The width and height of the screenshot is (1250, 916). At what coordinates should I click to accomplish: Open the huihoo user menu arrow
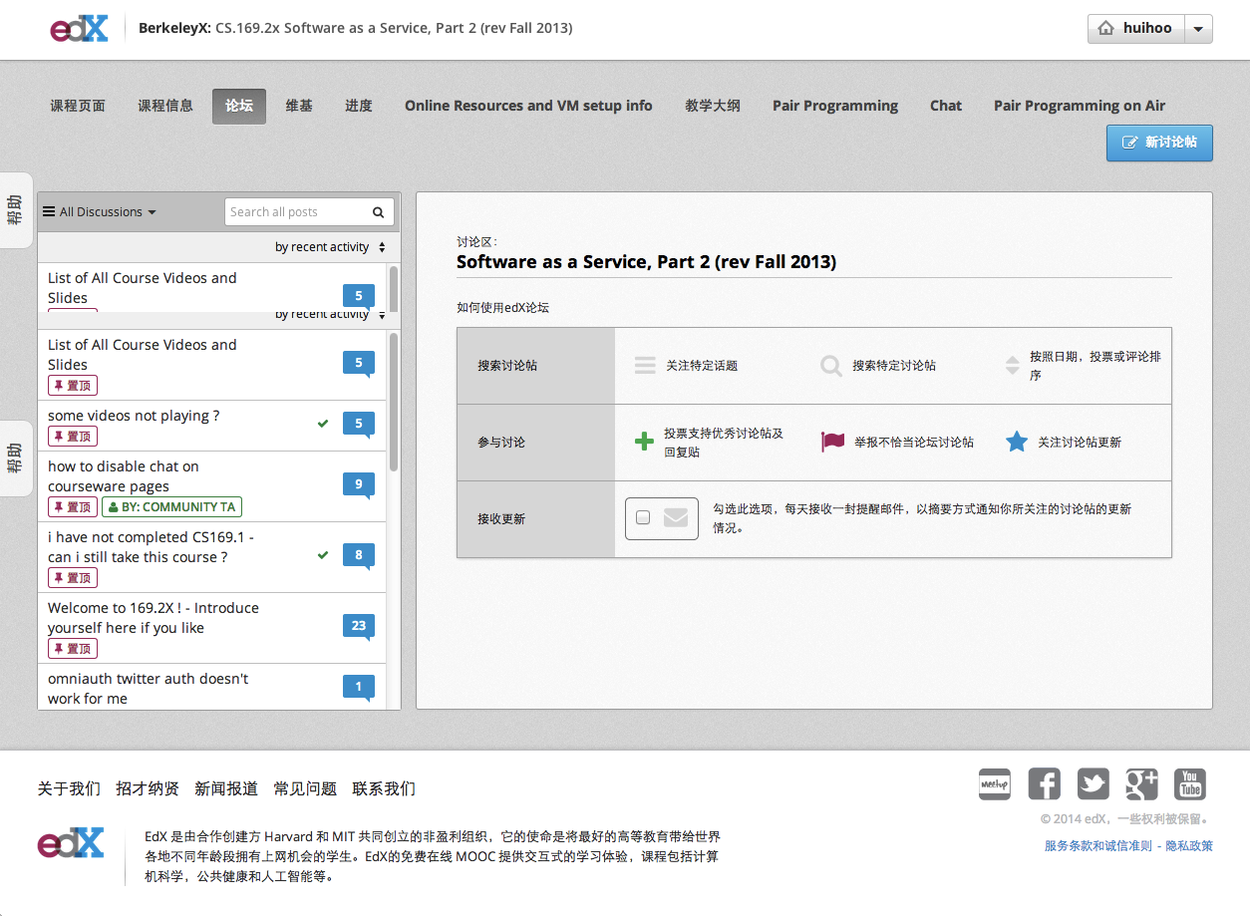click(x=1198, y=29)
